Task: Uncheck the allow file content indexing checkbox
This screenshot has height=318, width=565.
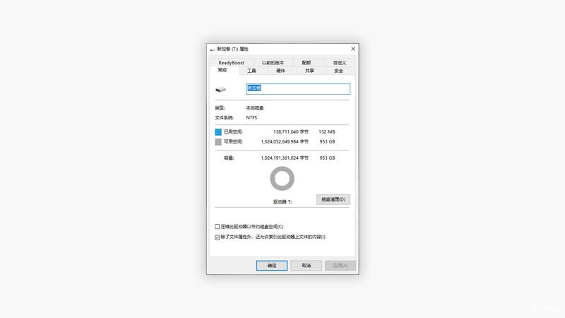Action: [218, 237]
